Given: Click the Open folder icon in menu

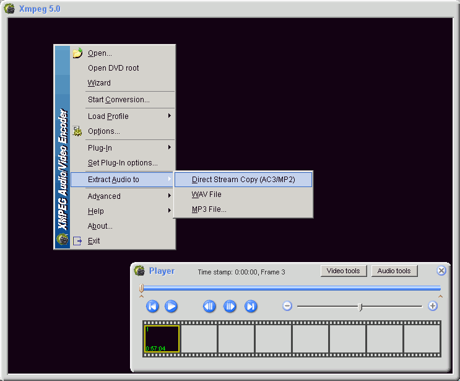Looking at the screenshot, I should click(x=78, y=53).
